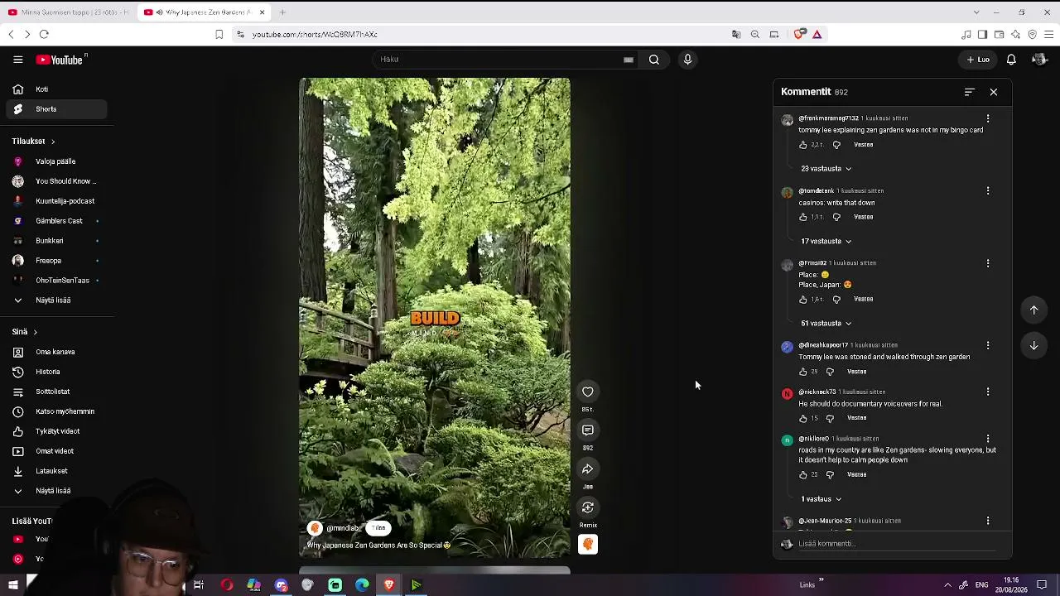Start voice search with the microphone

click(x=687, y=60)
